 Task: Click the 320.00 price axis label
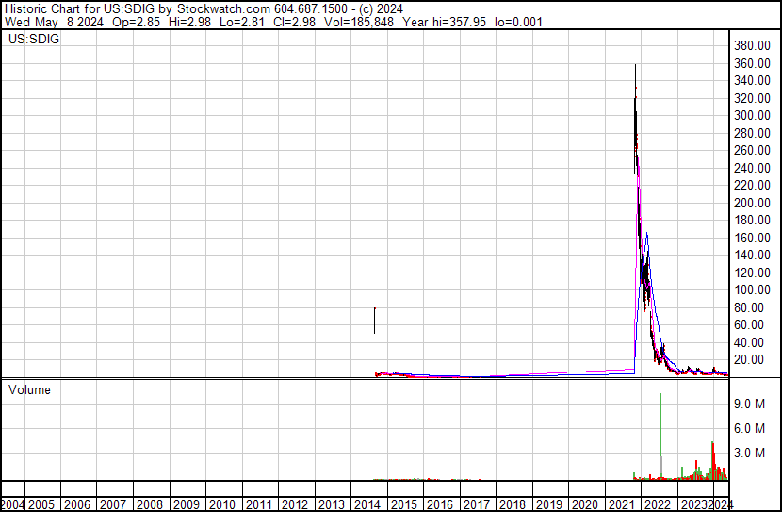point(752,98)
